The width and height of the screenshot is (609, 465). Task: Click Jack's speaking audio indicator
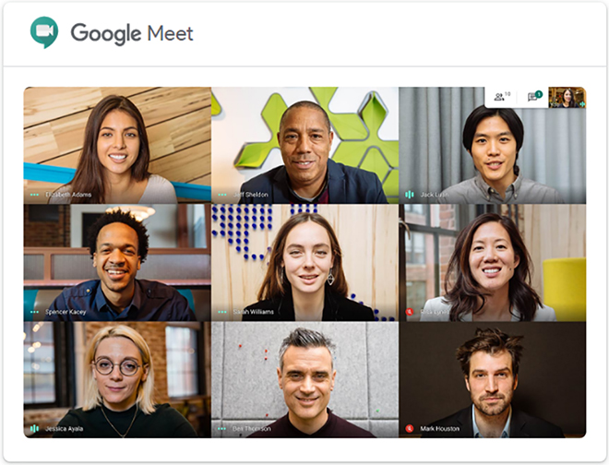410,195
